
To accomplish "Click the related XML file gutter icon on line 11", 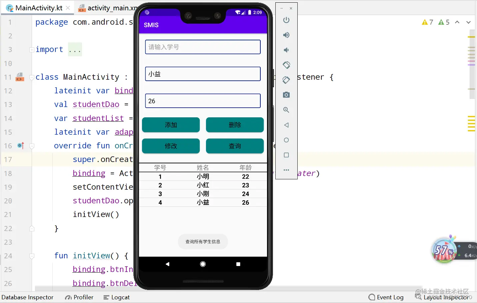I will [x=20, y=77].
